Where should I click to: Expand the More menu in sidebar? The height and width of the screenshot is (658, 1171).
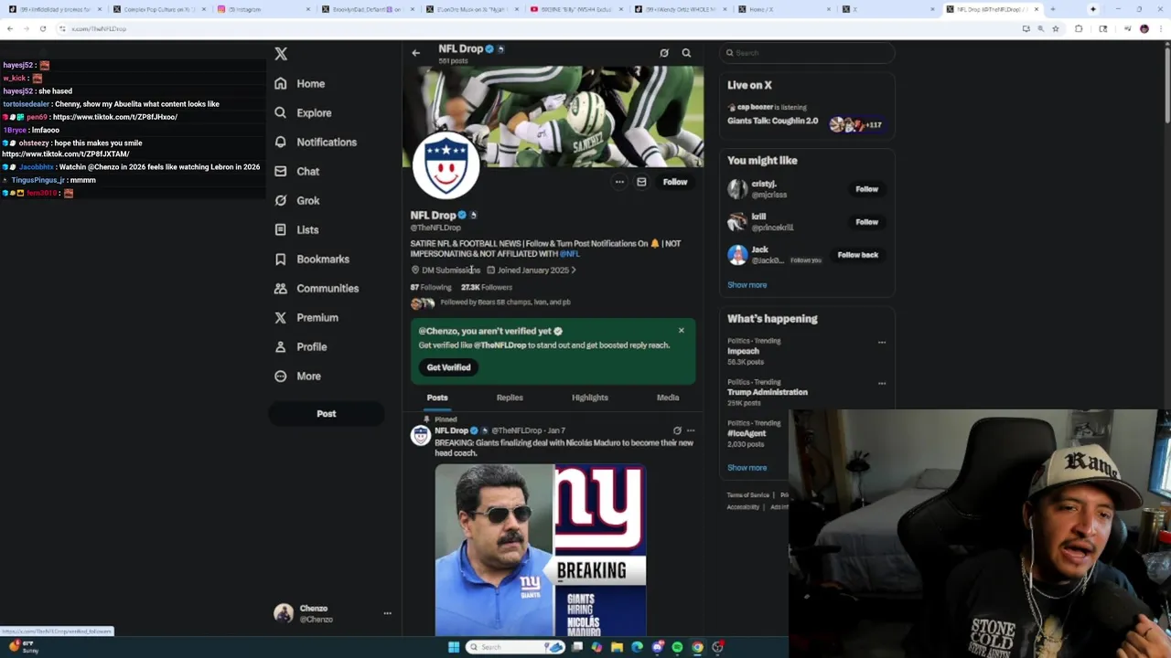pos(297,376)
